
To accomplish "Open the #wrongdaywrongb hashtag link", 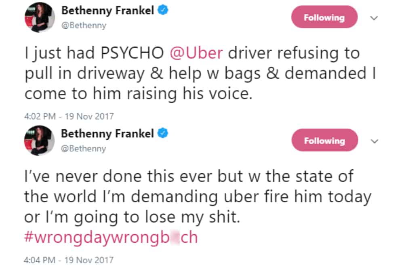I will [111, 237].
